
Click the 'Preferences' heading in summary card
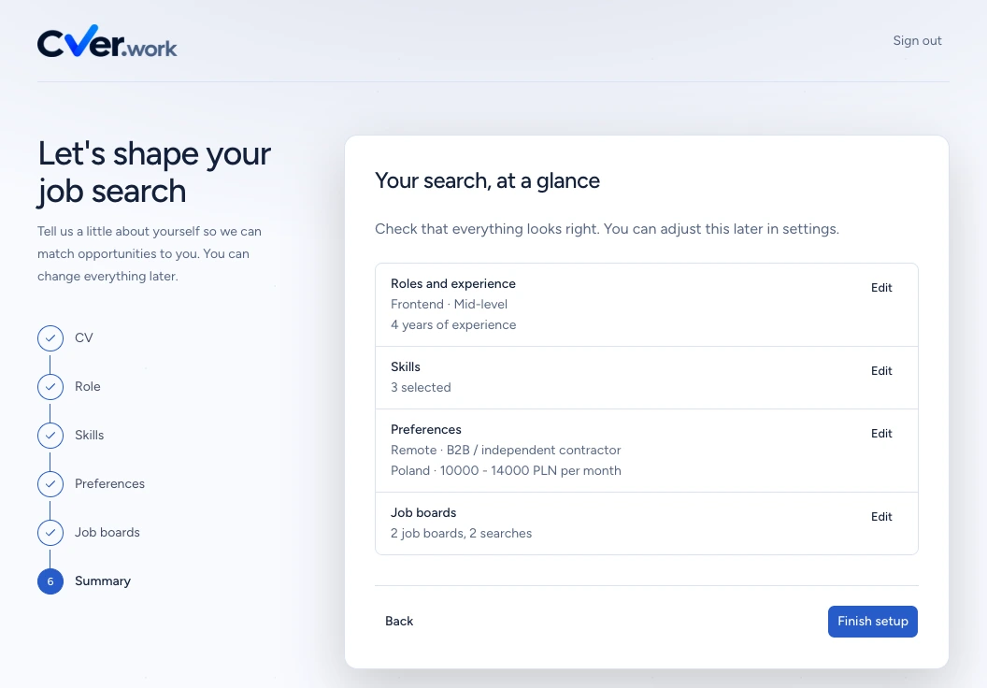pos(425,430)
